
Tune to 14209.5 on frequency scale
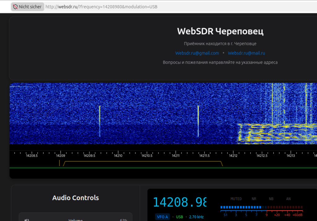(x=89, y=156)
